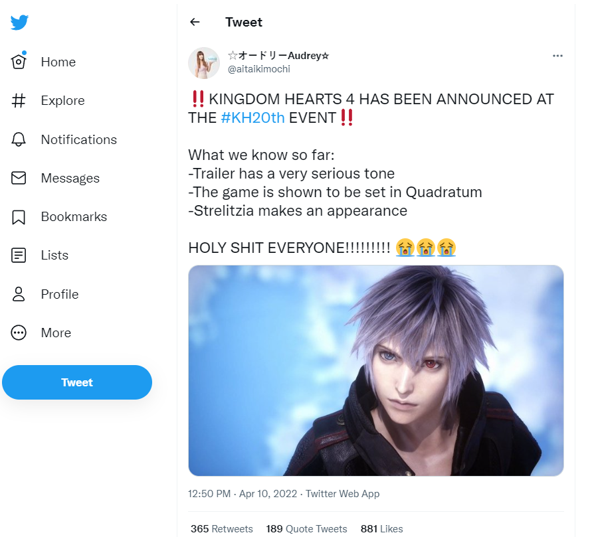Open the Profile person icon
This screenshot has height=537, width=594.
pos(19,294)
